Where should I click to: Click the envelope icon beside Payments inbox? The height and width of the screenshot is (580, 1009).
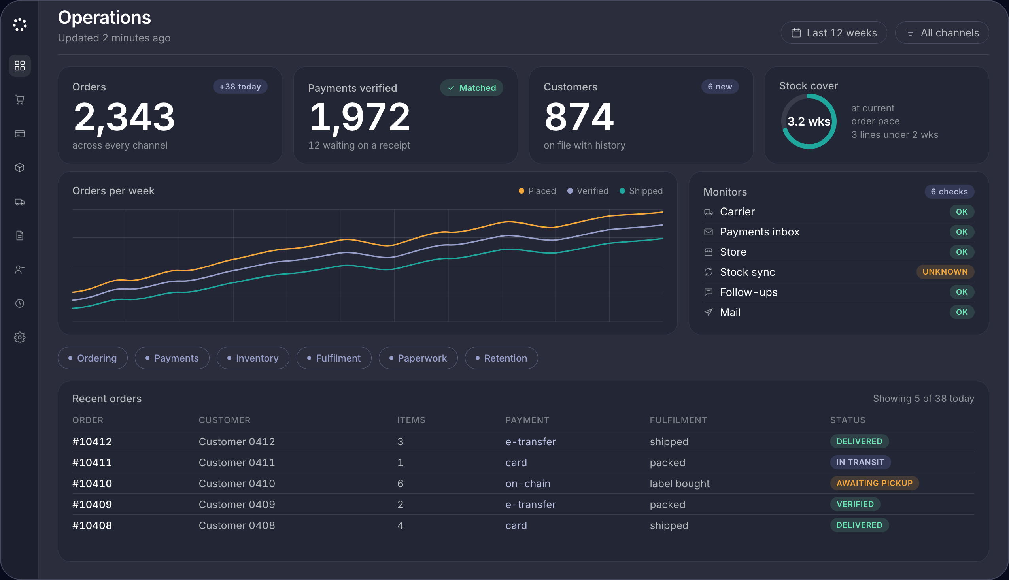(708, 232)
